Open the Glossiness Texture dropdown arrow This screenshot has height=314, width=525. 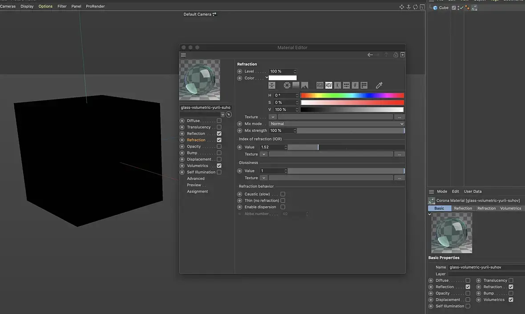[264, 178]
